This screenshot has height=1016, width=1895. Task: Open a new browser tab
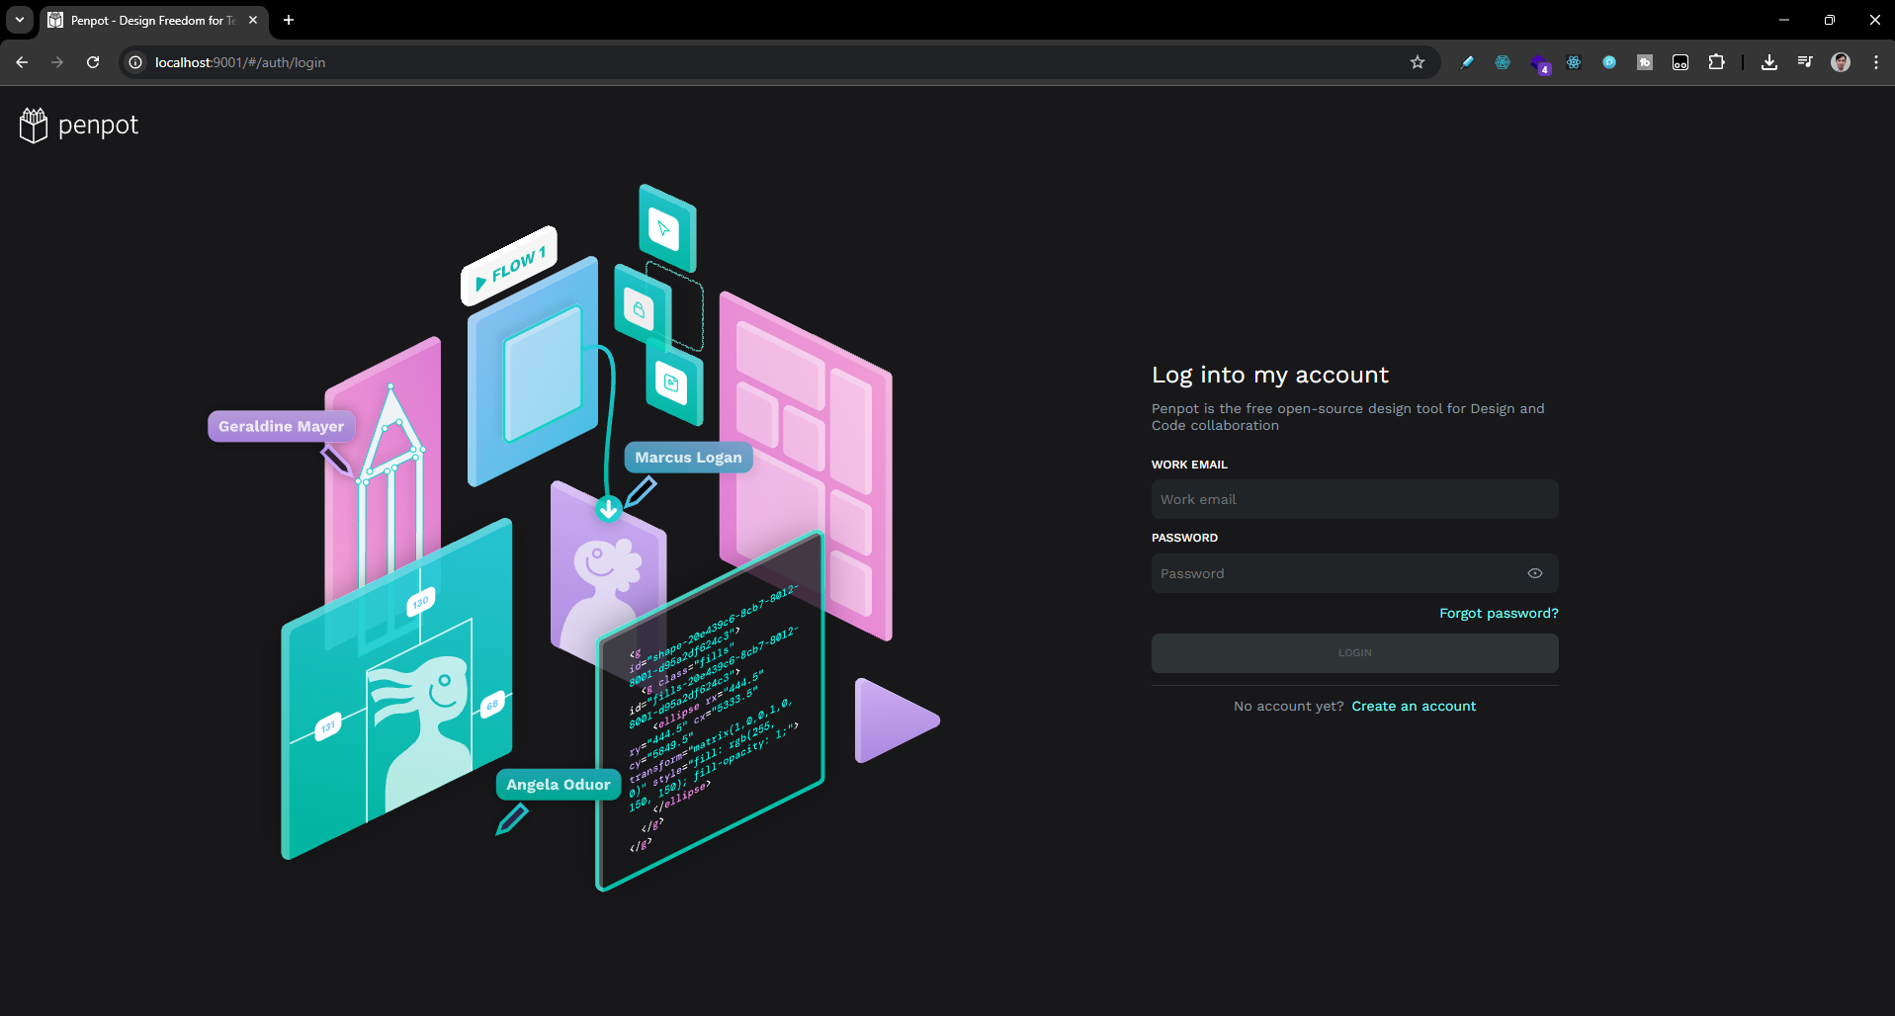[289, 20]
